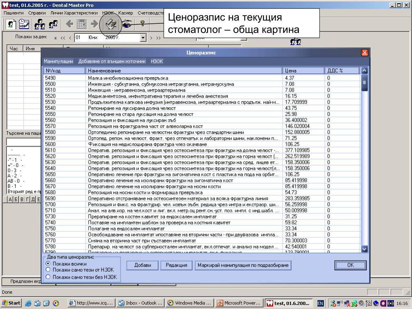Open 'Добавяне от външен източник' menu
Viewport: 412px width, 309px height.
click(112, 61)
